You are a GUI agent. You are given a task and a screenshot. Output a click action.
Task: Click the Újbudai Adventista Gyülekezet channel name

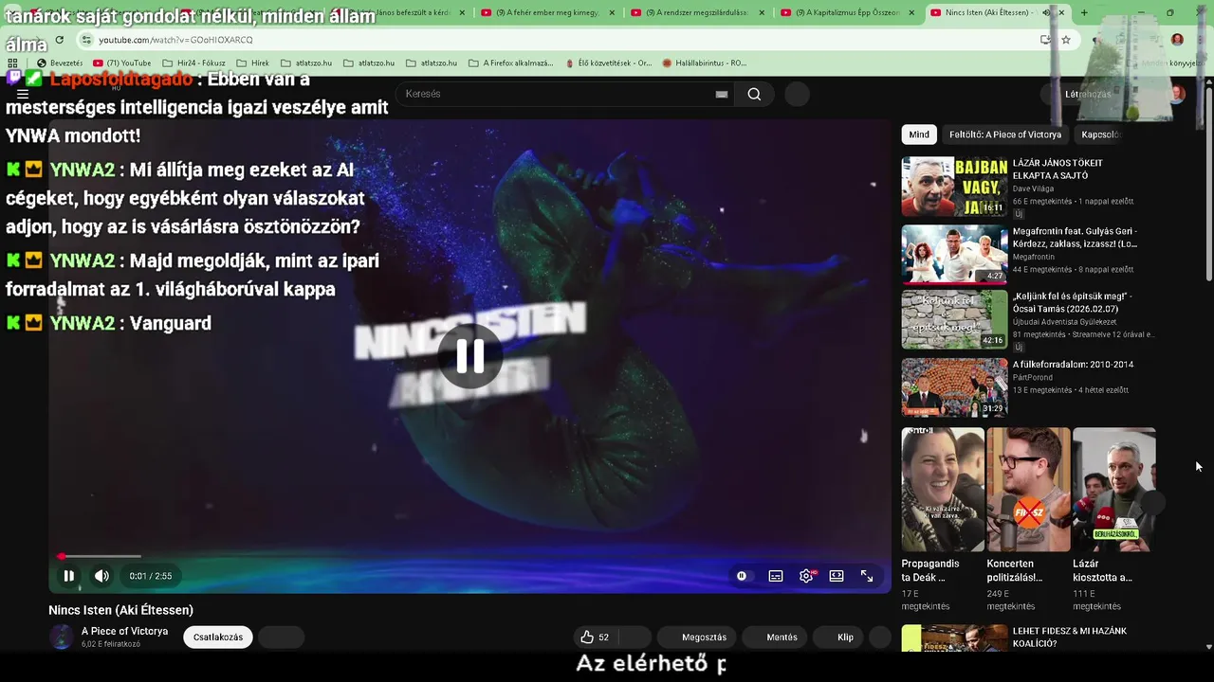pyautogui.click(x=1063, y=322)
